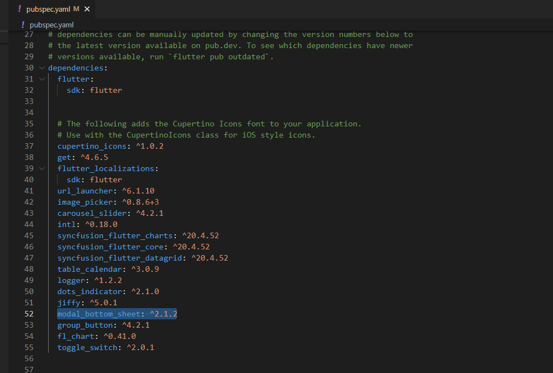Click the ^0.41.0 version value
Viewport: 553px width, 373px height.
click(x=120, y=336)
